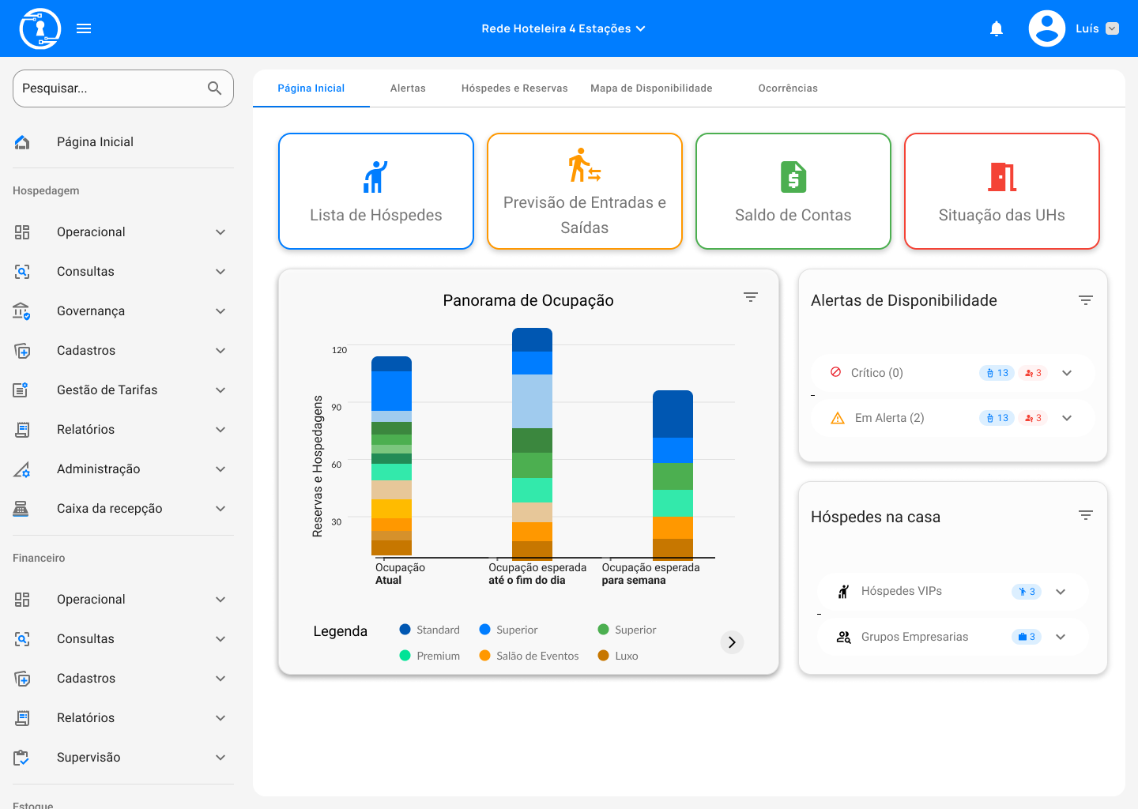Click the search magnifier icon
1138x809 pixels.
click(214, 88)
